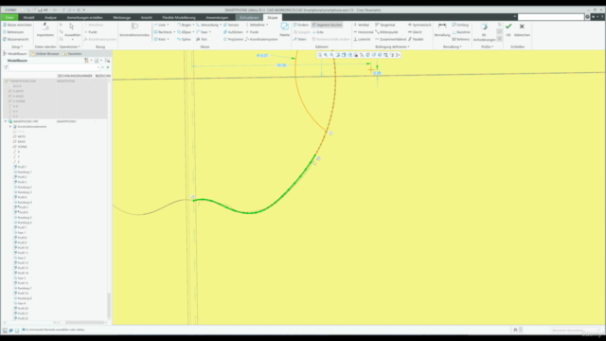Click the Bemaßung dimension tool
The image size is (606, 341).
[x=442, y=29]
